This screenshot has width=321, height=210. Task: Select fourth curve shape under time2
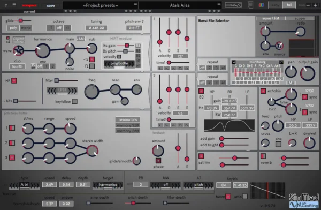(180, 125)
